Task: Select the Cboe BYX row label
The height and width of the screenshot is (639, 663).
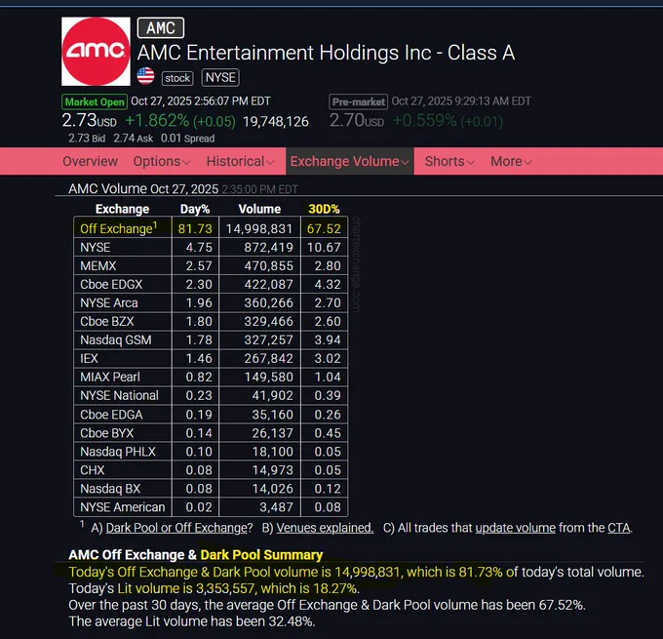Action: click(x=106, y=433)
